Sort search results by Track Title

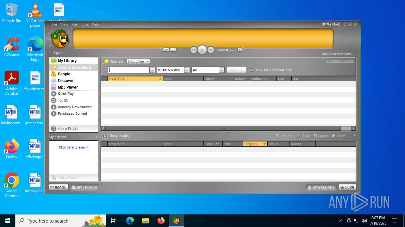point(135,79)
